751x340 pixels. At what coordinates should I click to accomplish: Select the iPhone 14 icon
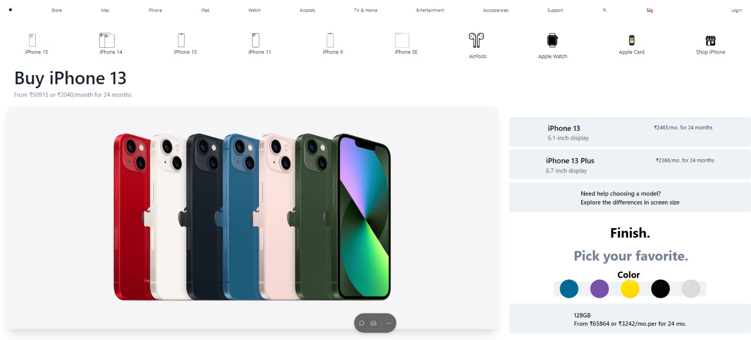(x=107, y=40)
